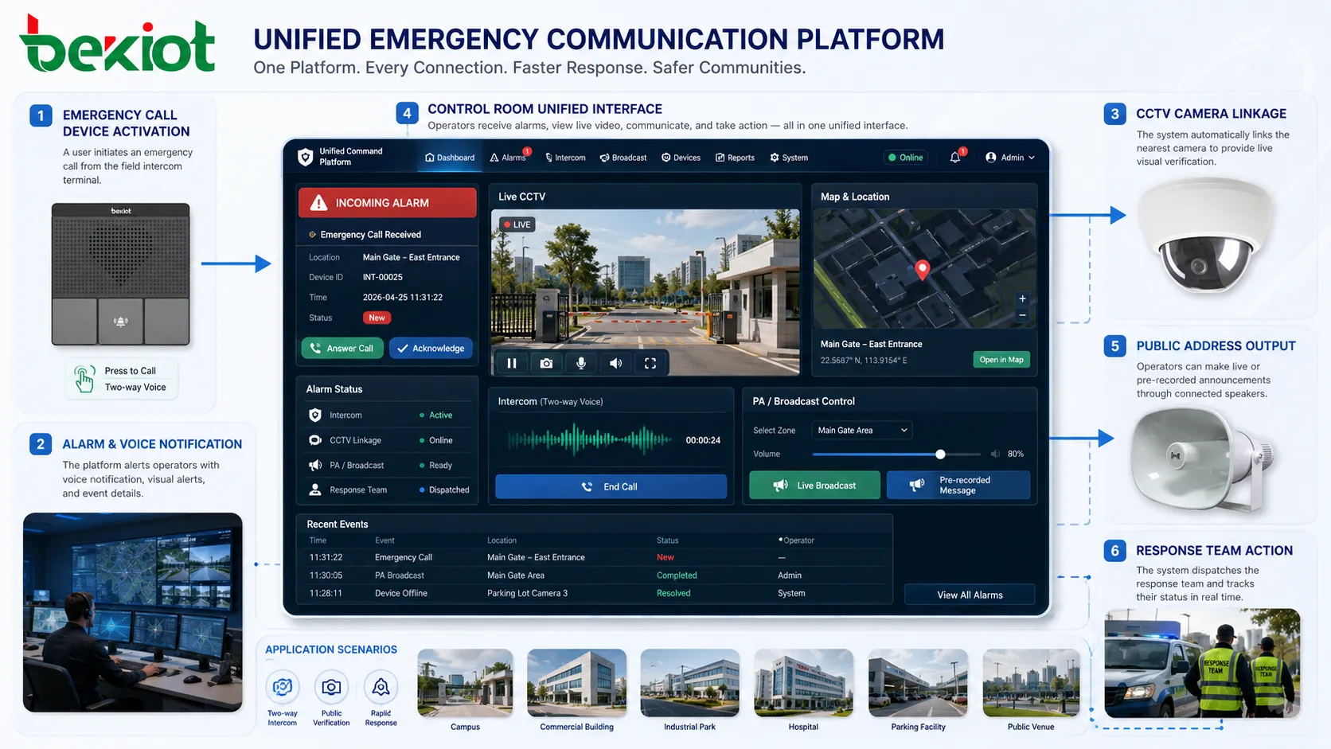This screenshot has height=749, width=1331.
Task: Open the Parking Facility thumbnail
Action: 918,682
